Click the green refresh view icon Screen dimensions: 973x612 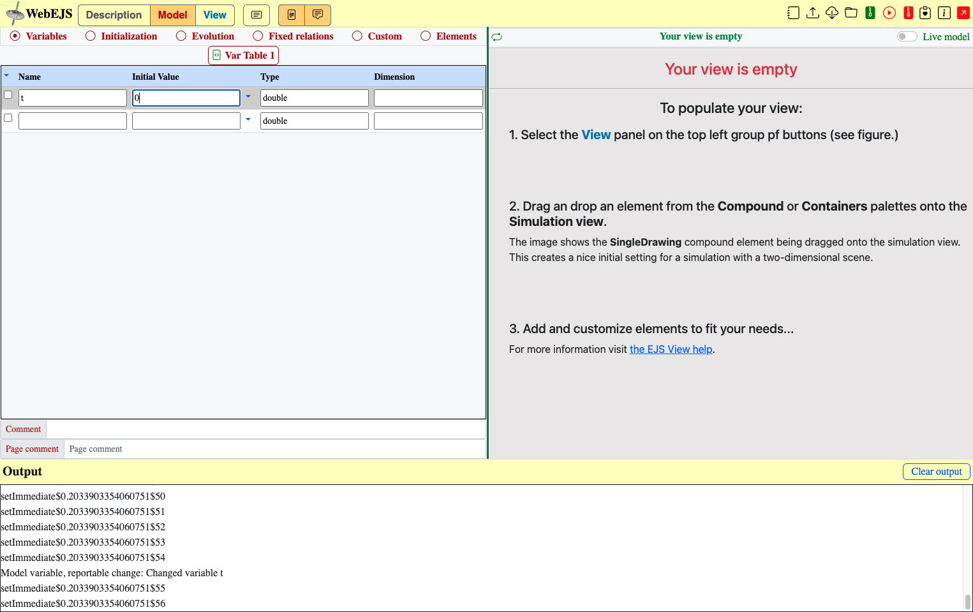tap(497, 37)
